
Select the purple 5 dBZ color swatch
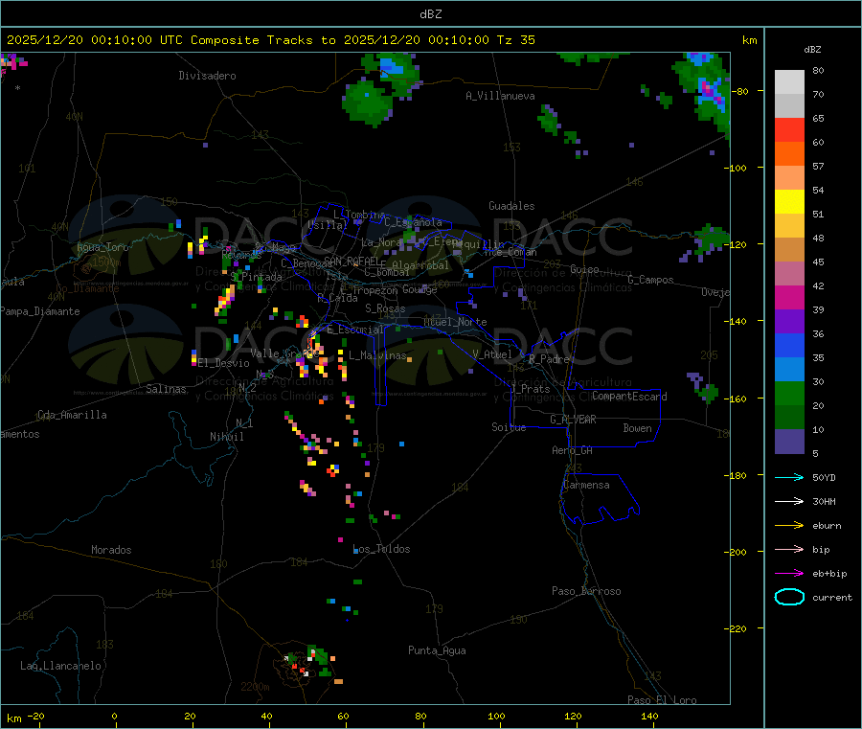tap(789, 442)
